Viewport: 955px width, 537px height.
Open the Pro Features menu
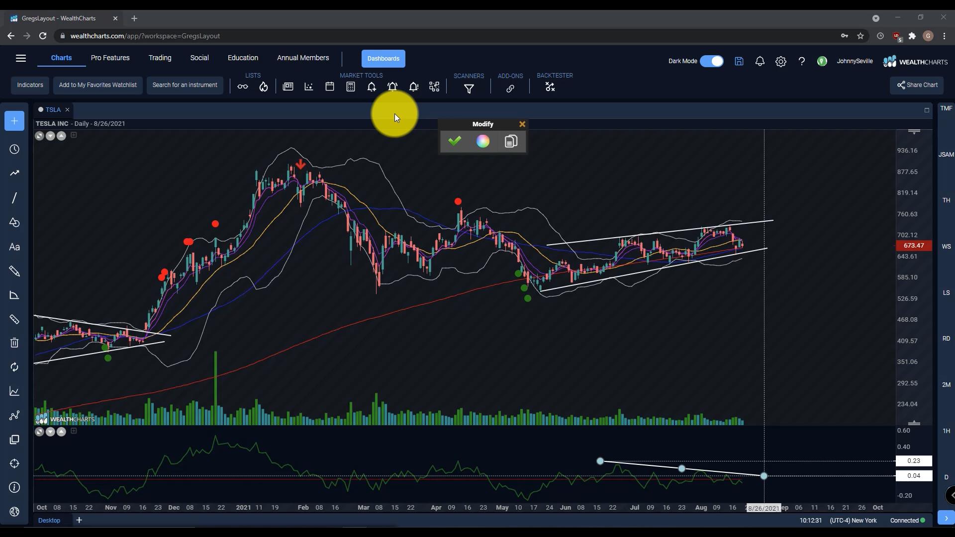(110, 58)
